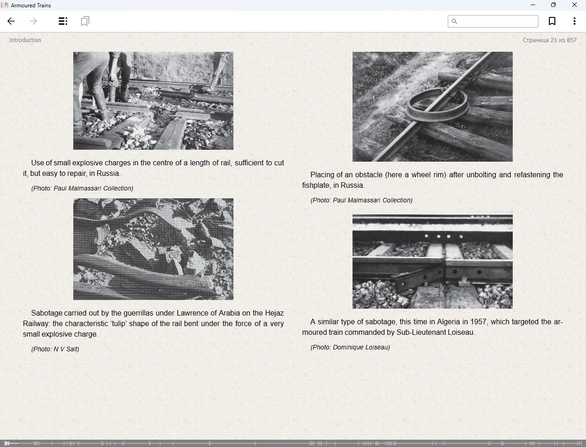586x447 pixels.
Task: Go back to the previous page
Action: coord(11,21)
